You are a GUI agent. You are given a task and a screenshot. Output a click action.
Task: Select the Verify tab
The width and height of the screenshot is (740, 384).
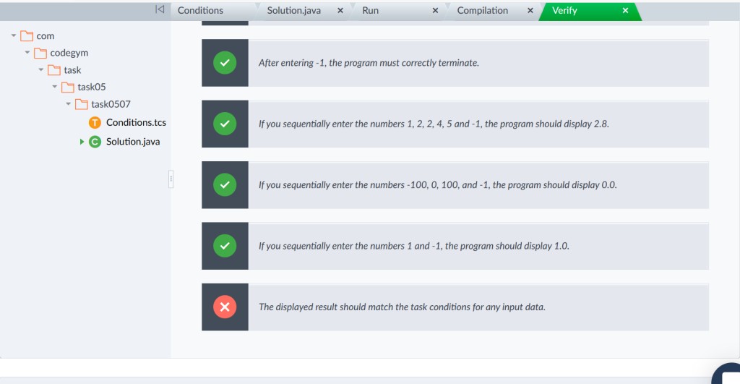pos(564,10)
